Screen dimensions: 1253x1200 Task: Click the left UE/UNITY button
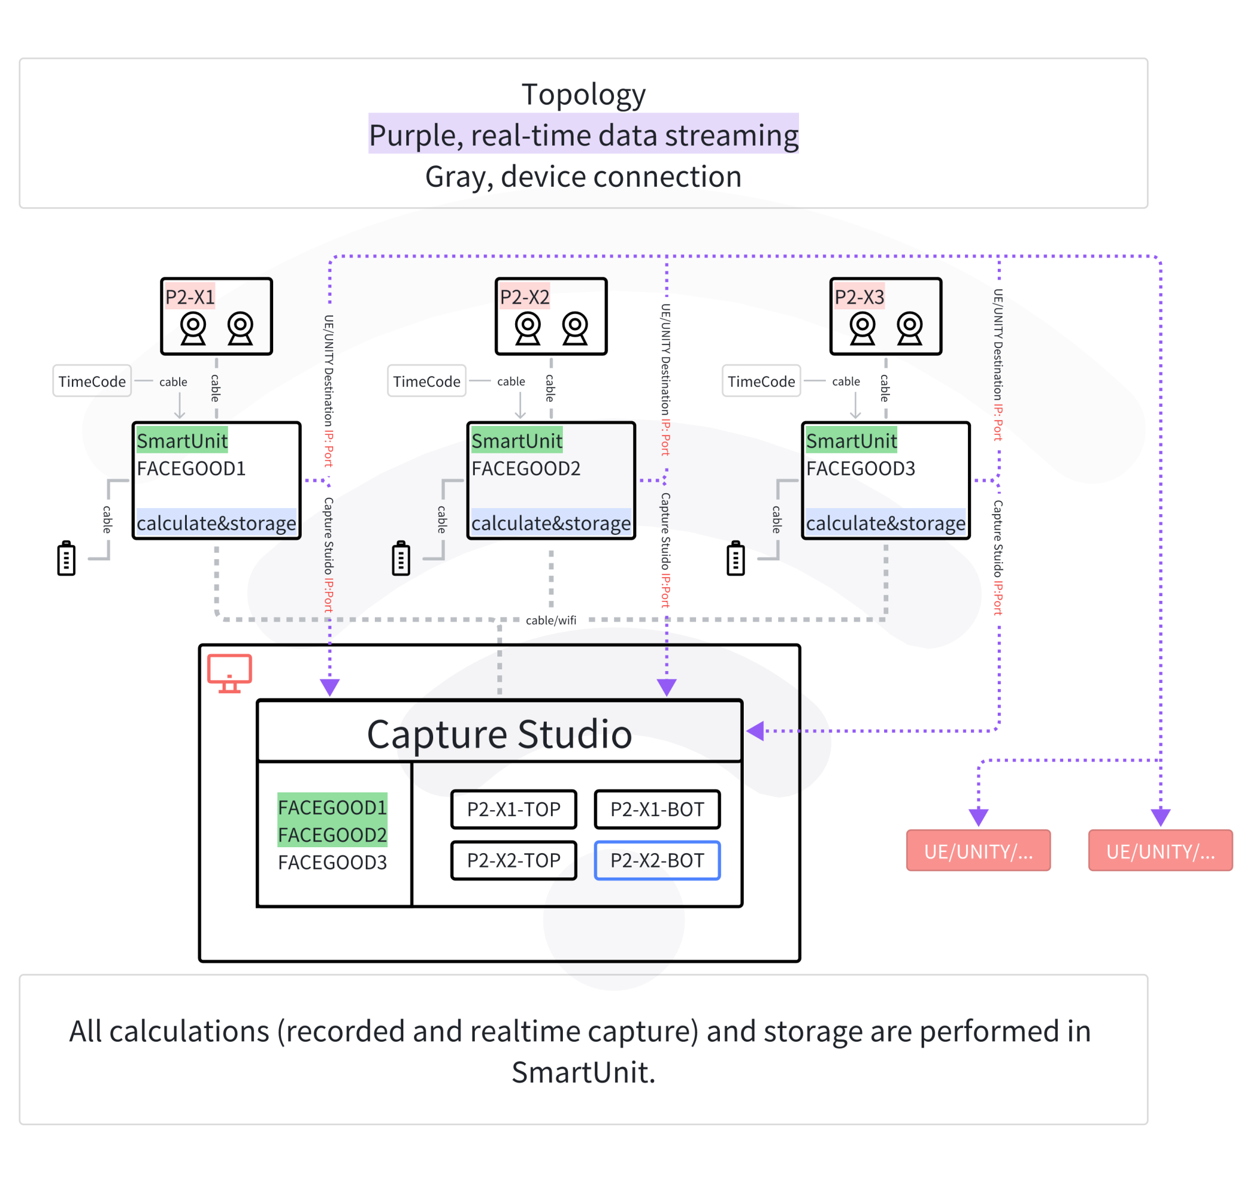tap(978, 850)
